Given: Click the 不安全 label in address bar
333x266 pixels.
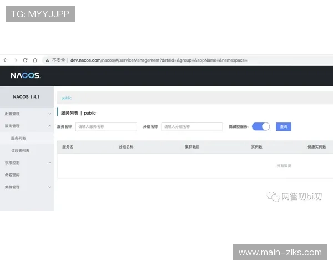Looking at the screenshot, I should coord(59,60).
